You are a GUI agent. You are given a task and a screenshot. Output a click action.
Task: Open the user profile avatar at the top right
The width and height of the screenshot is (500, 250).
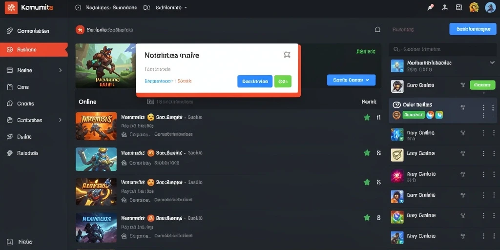pyautogui.click(x=490, y=7)
